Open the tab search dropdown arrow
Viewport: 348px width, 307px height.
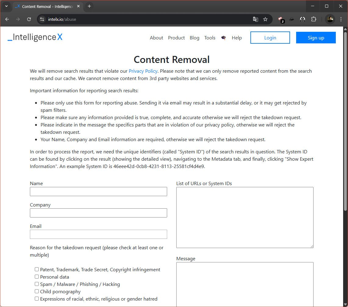coord(6,6)
